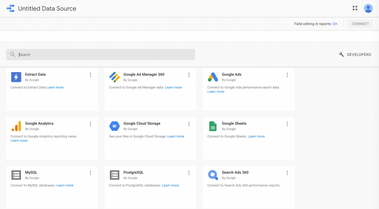The image size is (379, 209).
Task: Click 'Connect to Google Sheets' description
Action: coord(227,136)
